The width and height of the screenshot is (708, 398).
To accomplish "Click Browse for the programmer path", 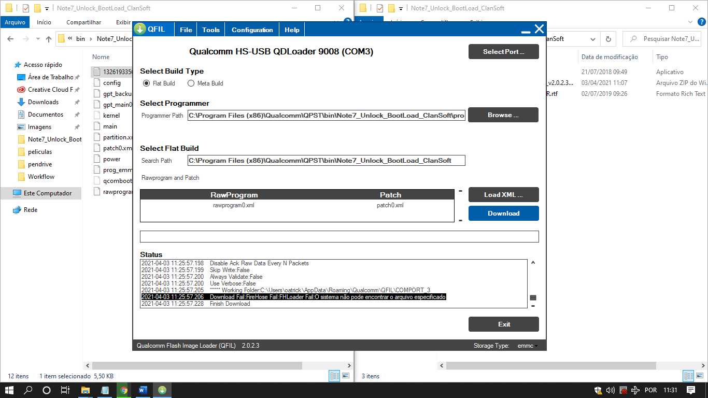I will (x=503, y=115).
